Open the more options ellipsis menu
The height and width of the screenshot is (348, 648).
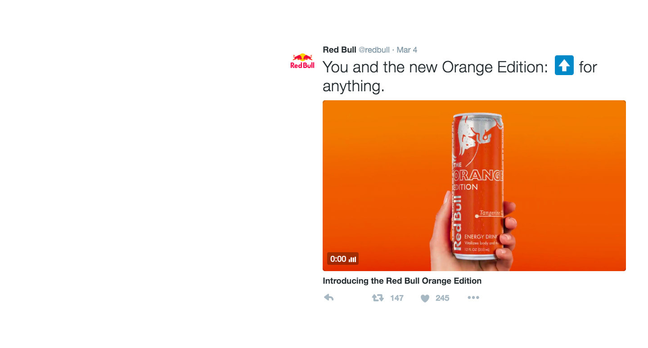pos(473,298)
